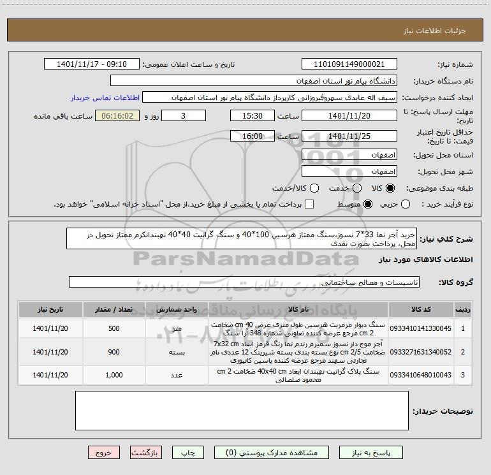Select the کالا radio button
This screenshot has width=491, height=475.
(390, 188)
